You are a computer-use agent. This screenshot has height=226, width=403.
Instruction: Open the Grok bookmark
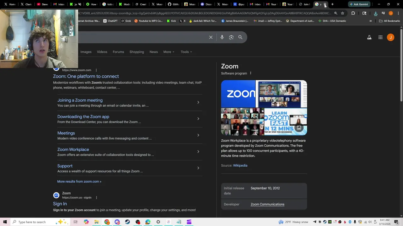126,21
